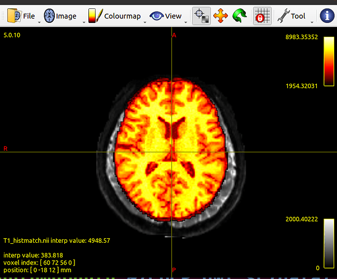Click the red anterior 'A' orientation label
The height and width of the screenshot is (279, 337).
174,35
